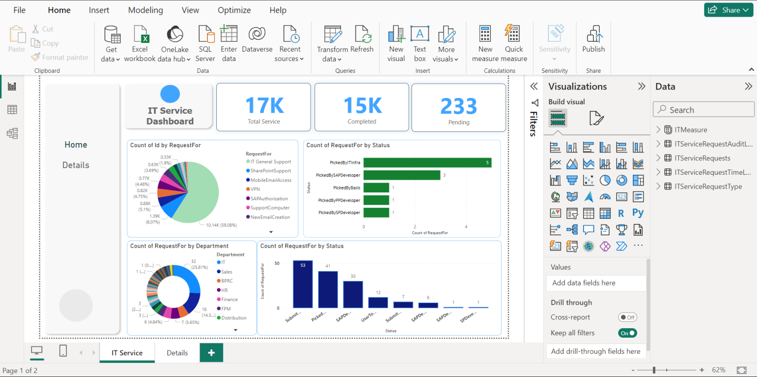Enable Cross-report drill through
Viewport: 757px width, 377px height.
(627, 317)
